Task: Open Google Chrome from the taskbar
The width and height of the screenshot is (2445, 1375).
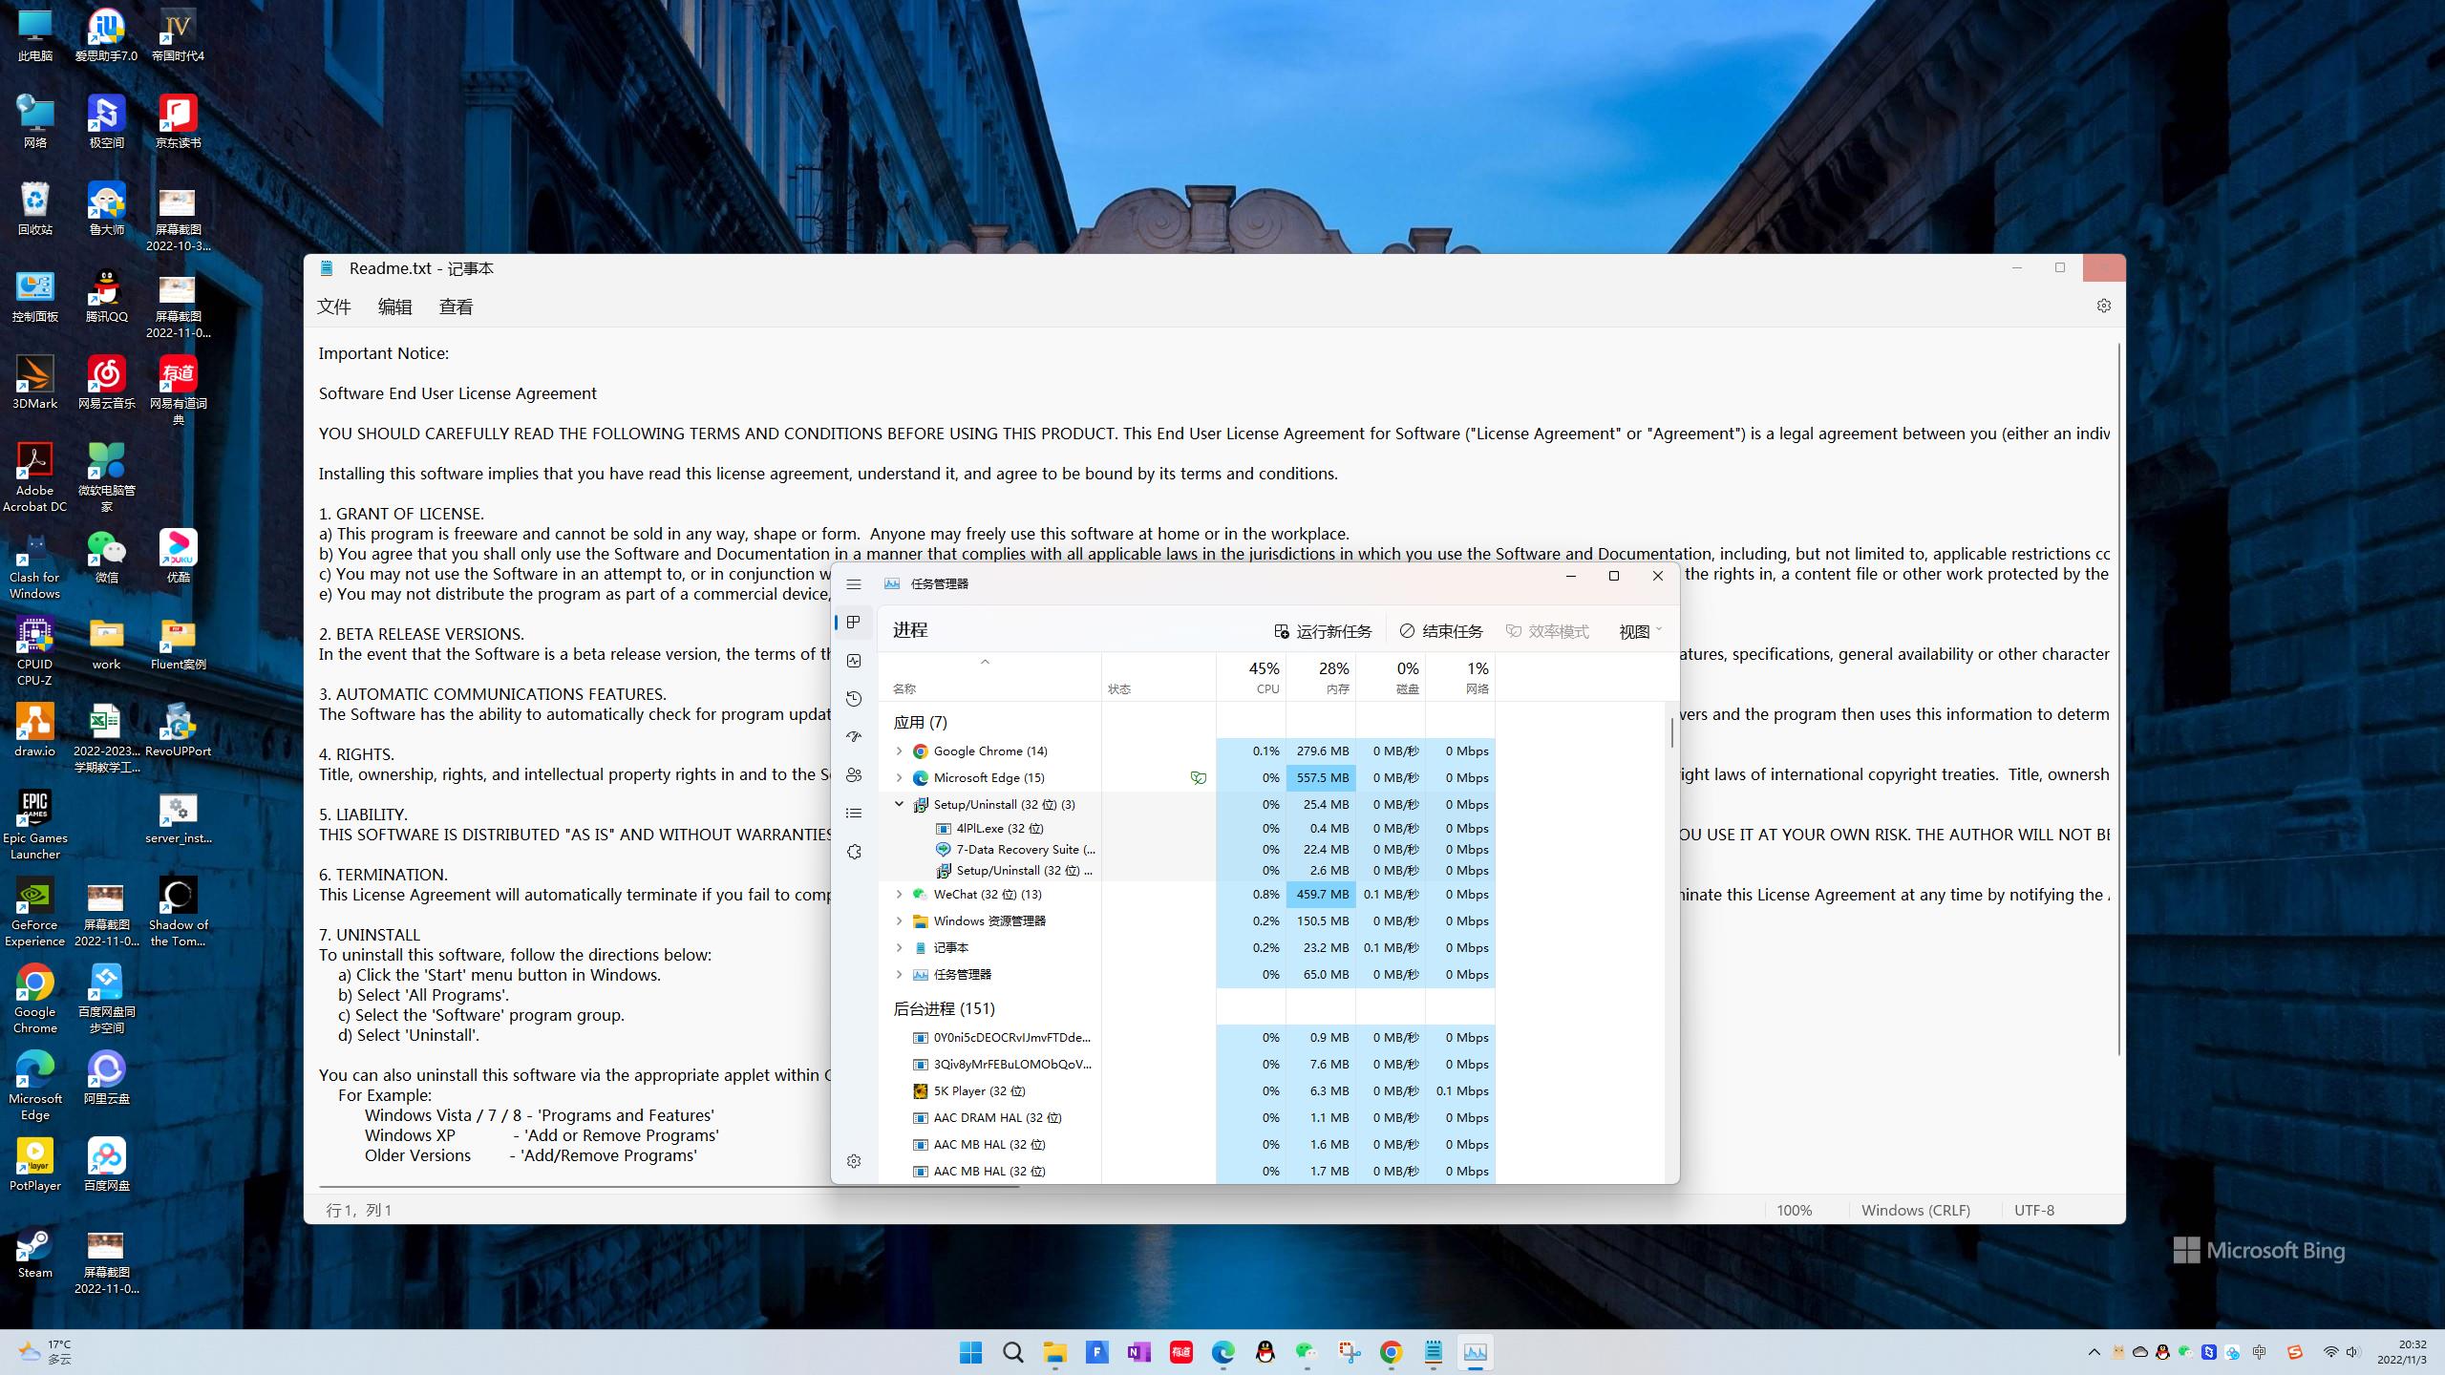Action: point(1391,1352)
